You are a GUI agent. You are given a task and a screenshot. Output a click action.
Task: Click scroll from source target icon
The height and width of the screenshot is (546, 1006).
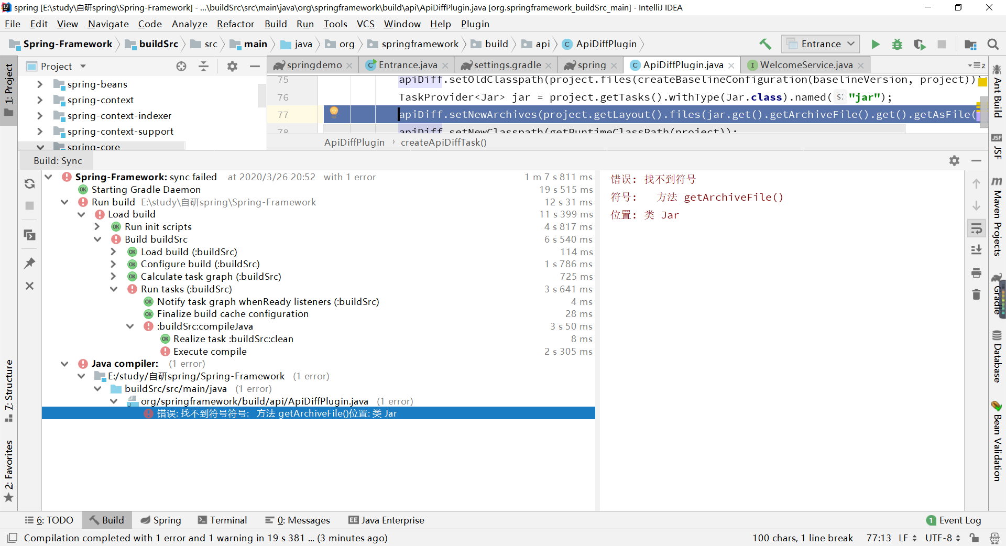(x=181, y=66)
